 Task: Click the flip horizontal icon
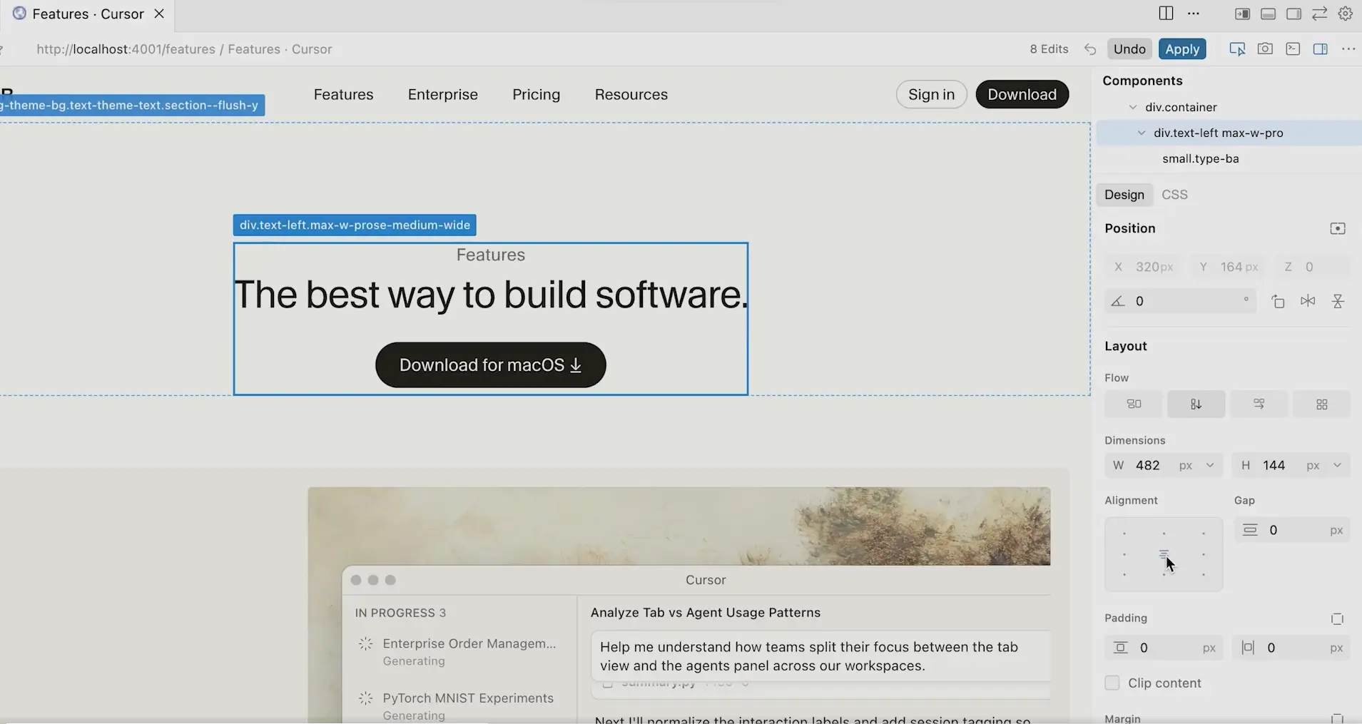tap(1308, 301)
